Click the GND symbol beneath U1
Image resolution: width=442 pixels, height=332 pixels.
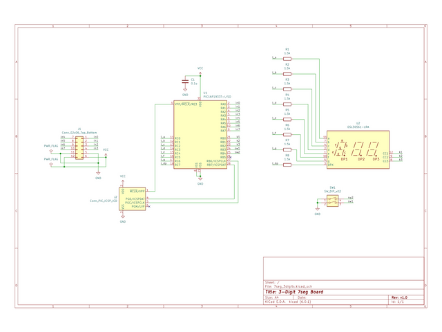[x=200, y=182]
